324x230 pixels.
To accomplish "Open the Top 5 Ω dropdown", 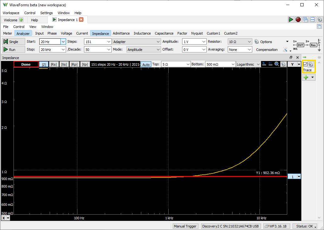I will pos(188,64).
